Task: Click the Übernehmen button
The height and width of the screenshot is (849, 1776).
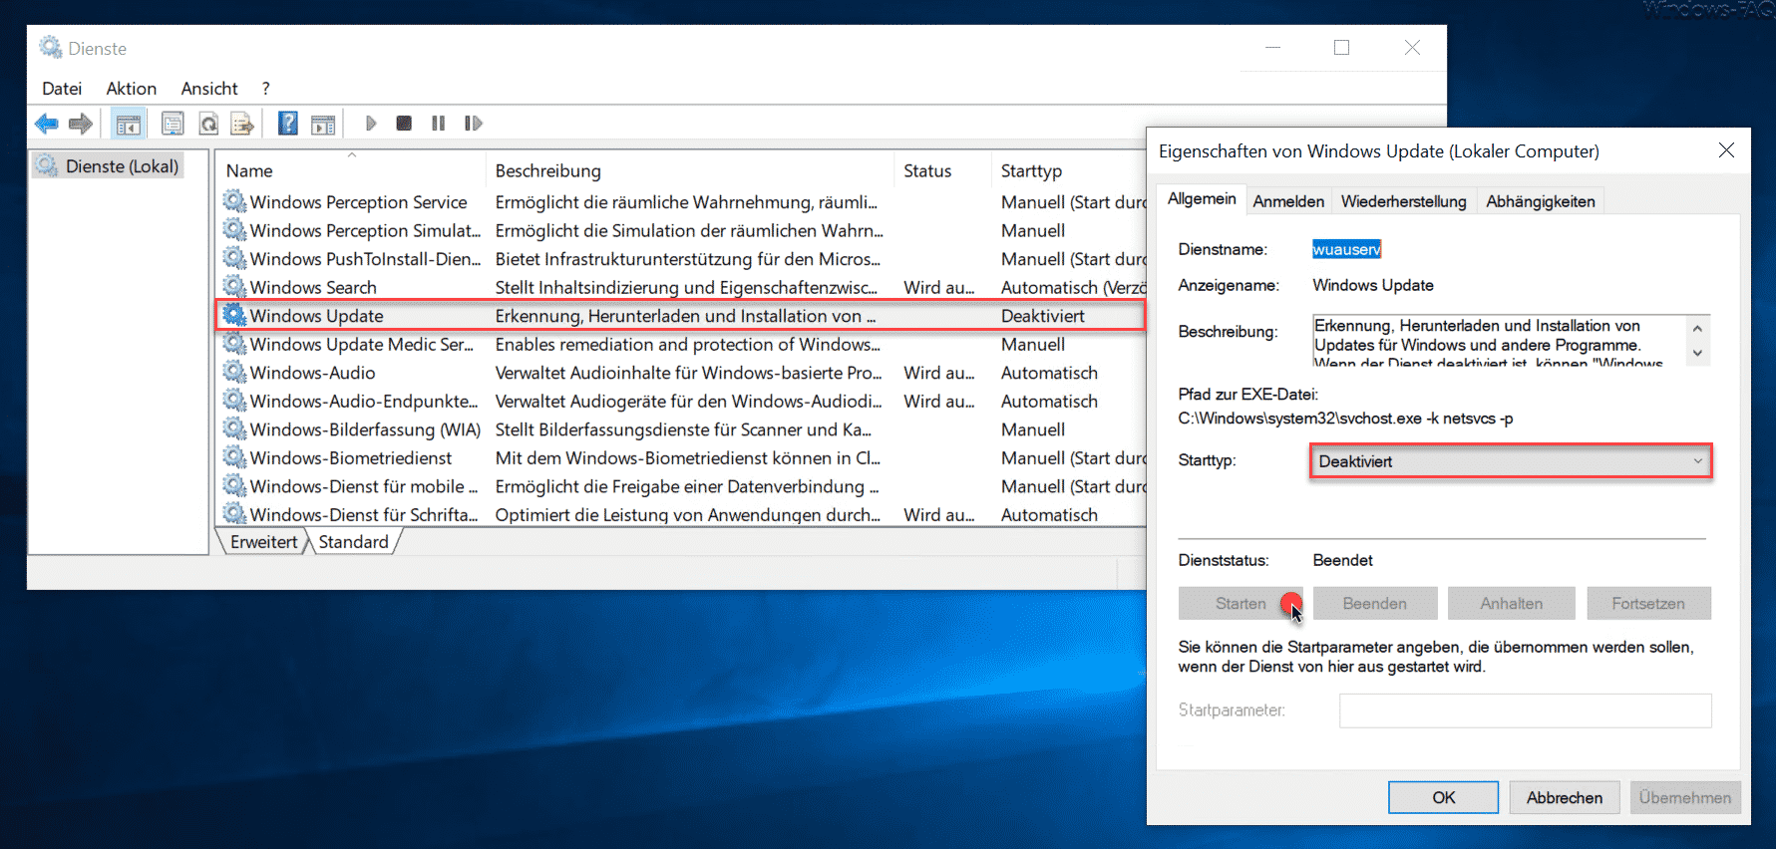Action: pyautogui.click(x=1685, y=797)
